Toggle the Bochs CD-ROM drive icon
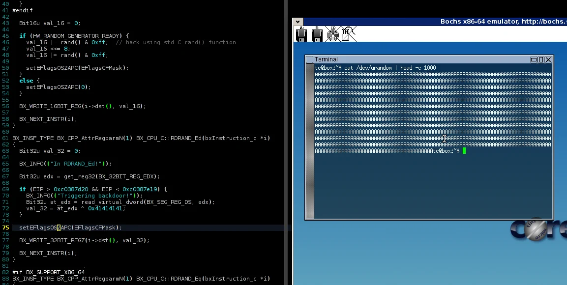The image size is (567, 285). tap(333, 34)
